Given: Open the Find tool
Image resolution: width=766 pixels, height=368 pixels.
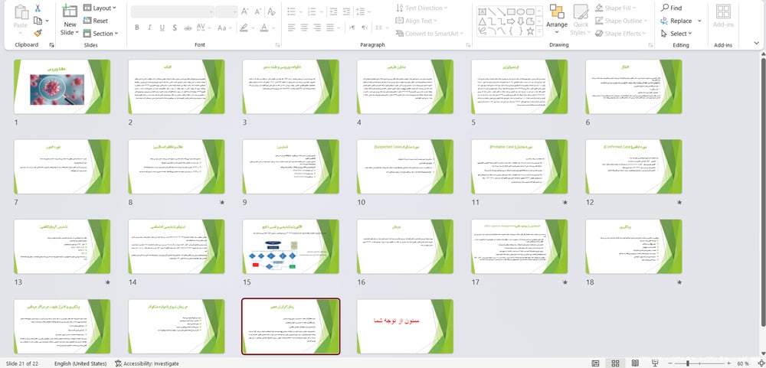Looking at the screenshot, I should (x=672, y=8).
